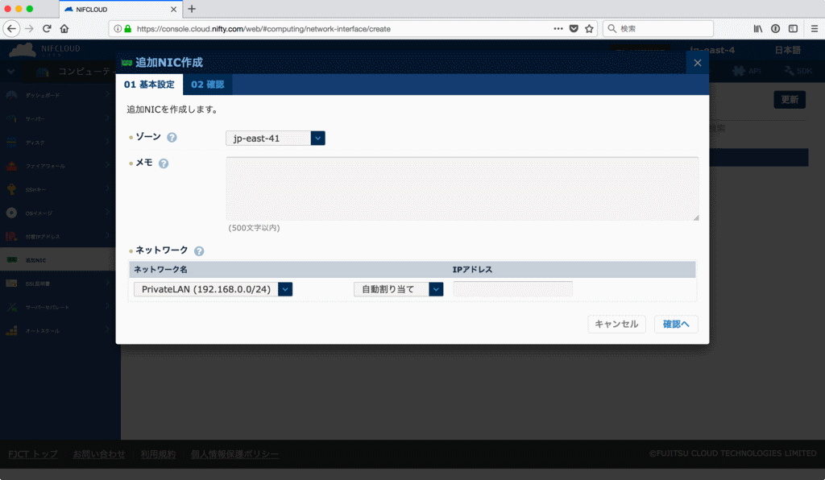The height and width of the screenshot is (480, 825).
Task: Click the SSH key (SSHキー) icon in sidebar
Action: tap(11, 189)
